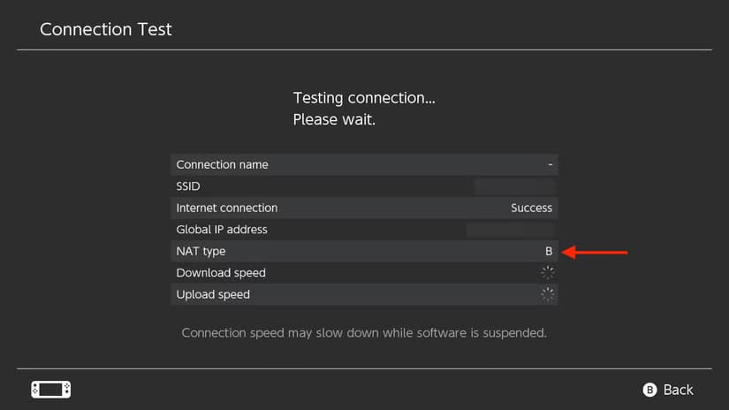Image resolution: width=729 pixels, height=410 pixels.
Task: Click the connection speed slowdown notice
Action: [x=364, y=333]
